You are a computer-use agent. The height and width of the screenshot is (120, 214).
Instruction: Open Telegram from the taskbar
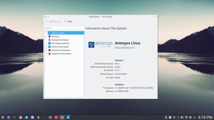(26, 117)
